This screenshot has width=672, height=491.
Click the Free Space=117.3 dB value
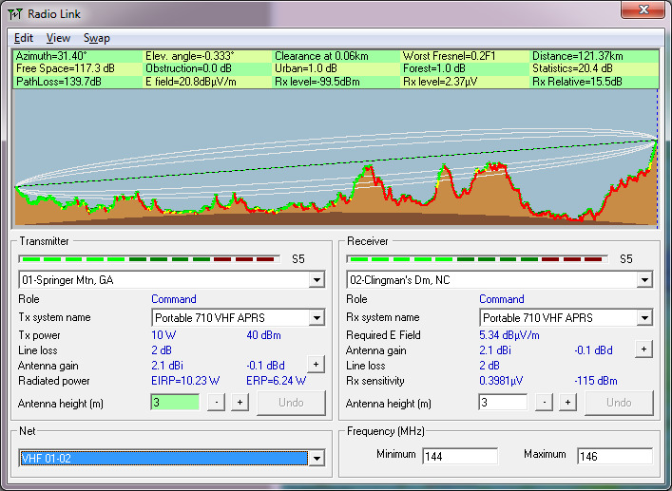click(x=66, y=69)
